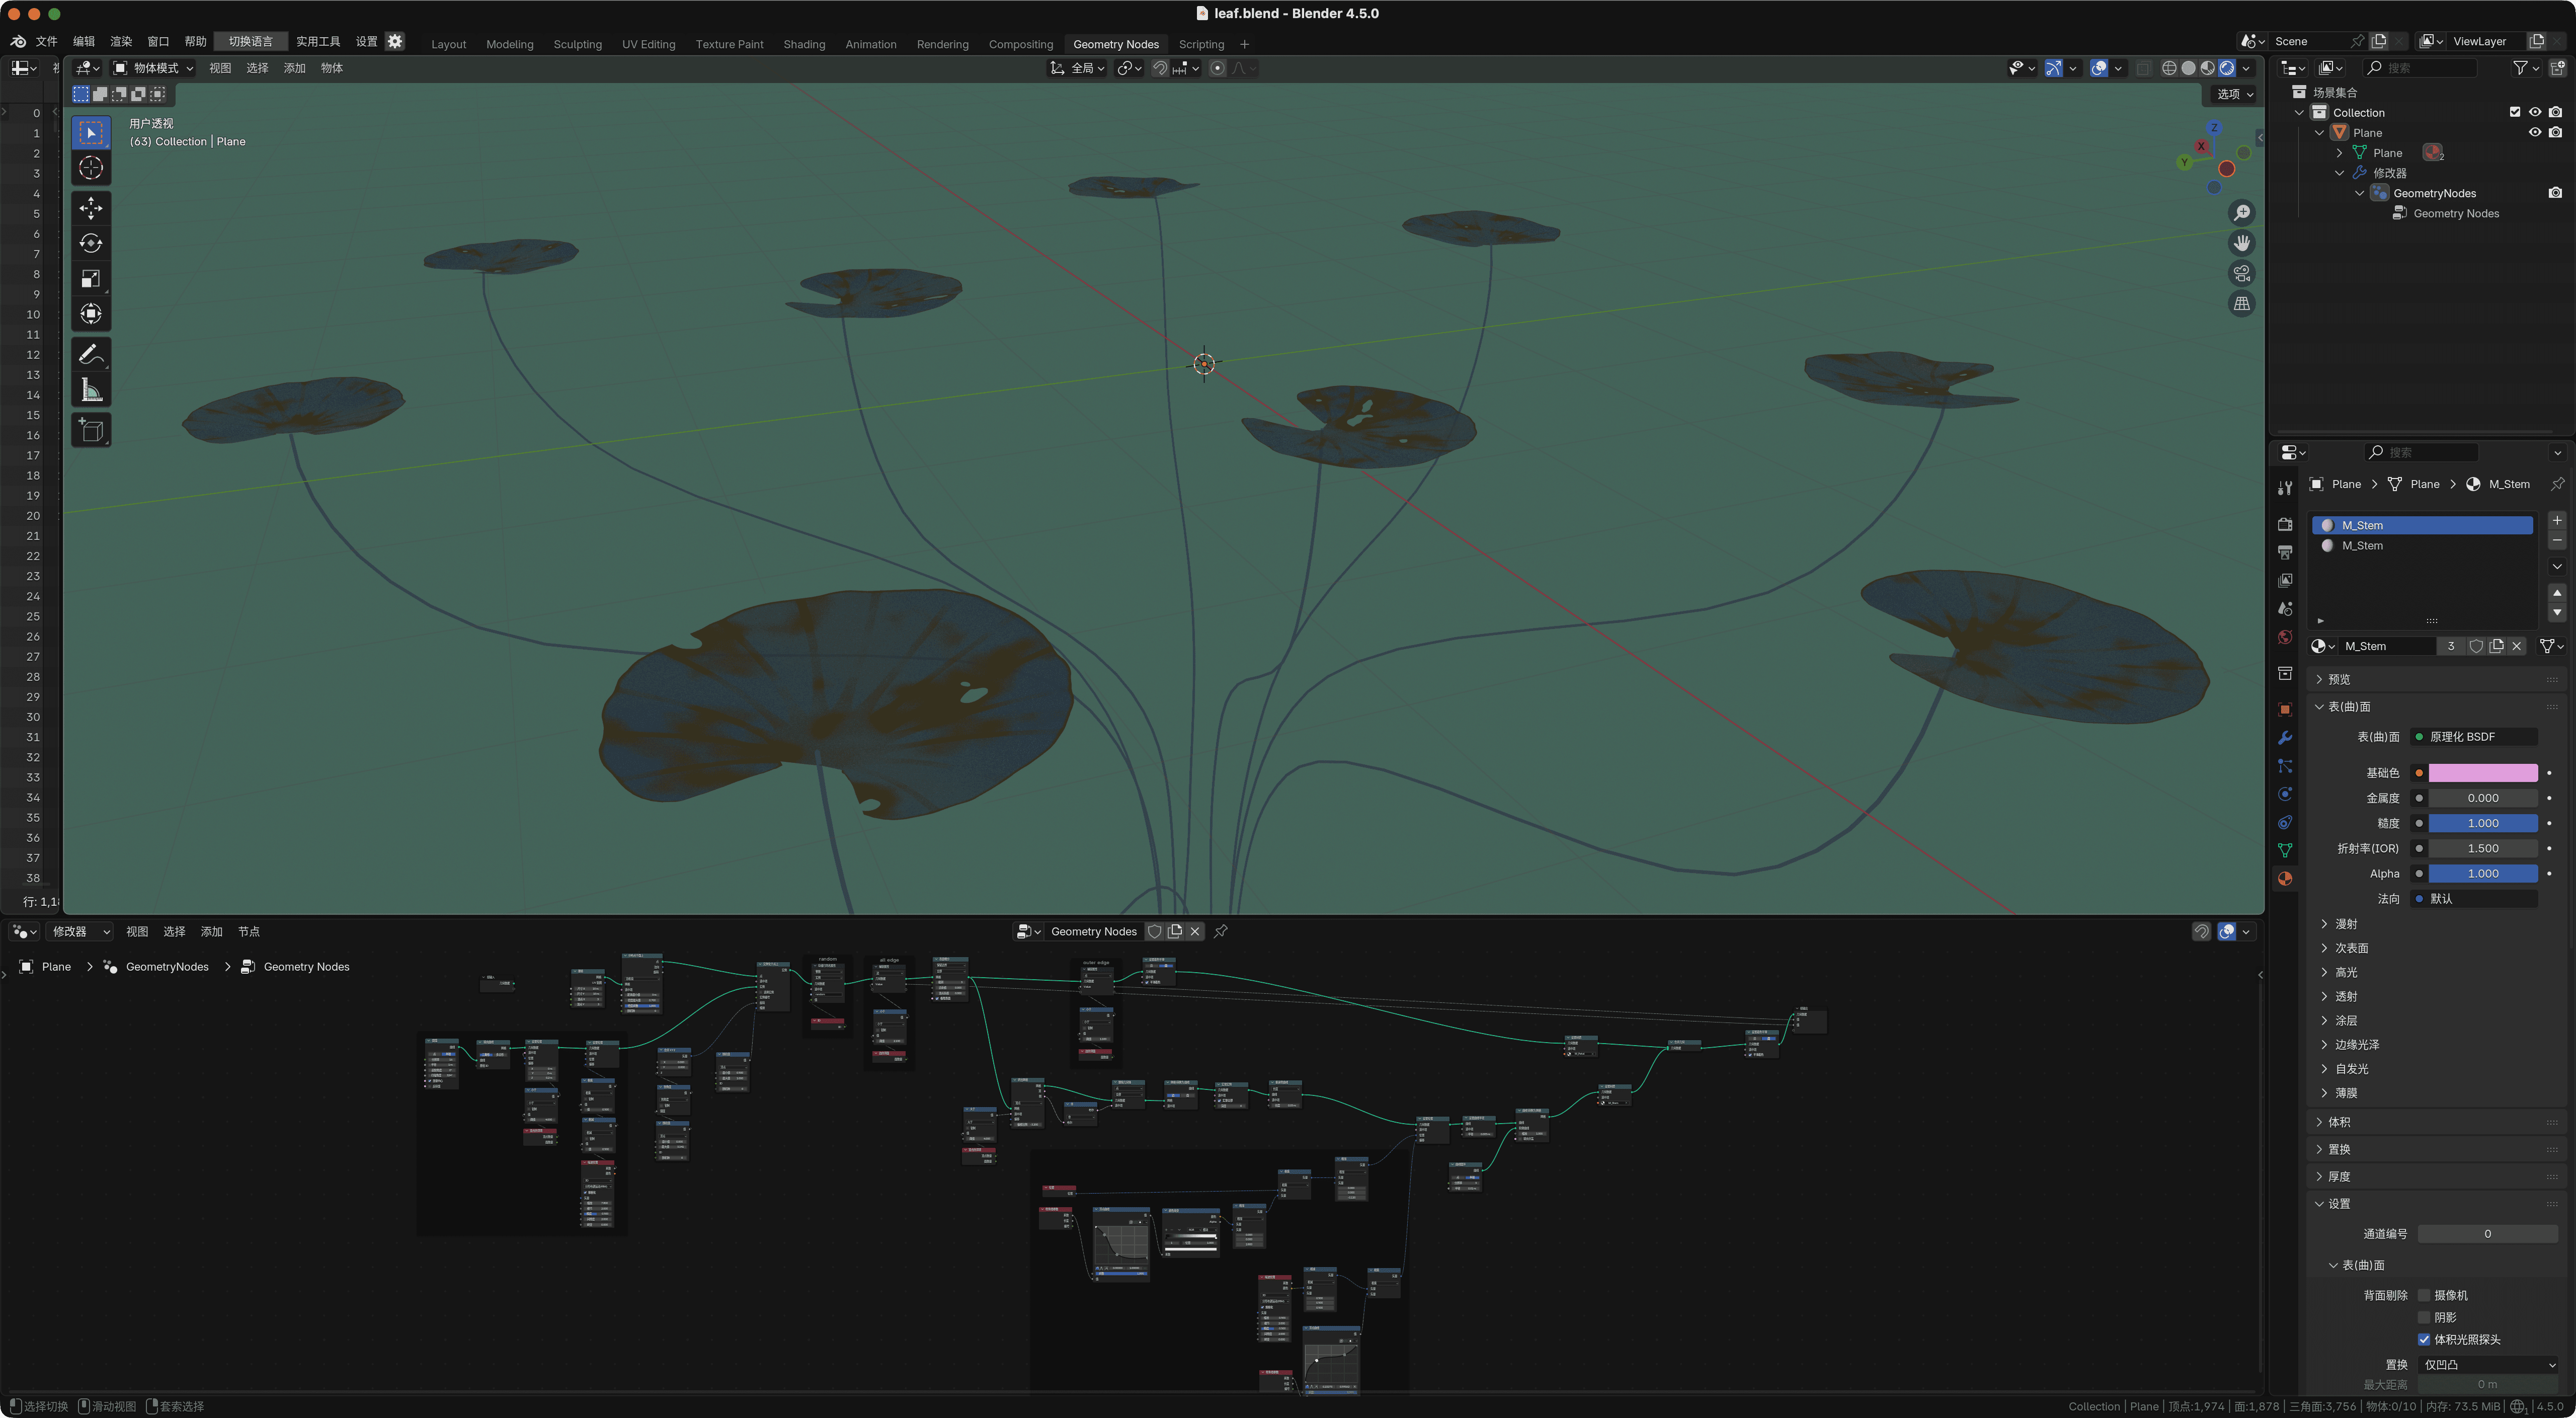Select the Rotate tool

pos(91,243)
